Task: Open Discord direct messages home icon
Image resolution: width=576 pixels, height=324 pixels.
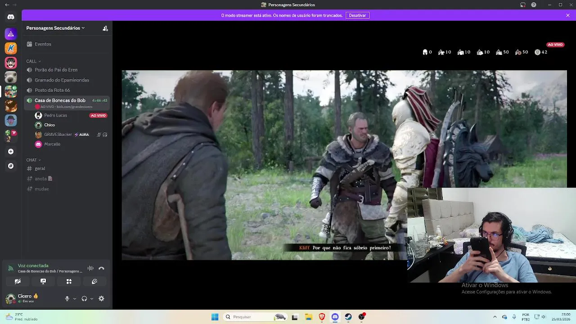Action: [x=11, y=17]
